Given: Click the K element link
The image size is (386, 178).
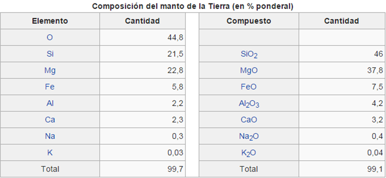Looking at the screenshot, I should point(50,153).
